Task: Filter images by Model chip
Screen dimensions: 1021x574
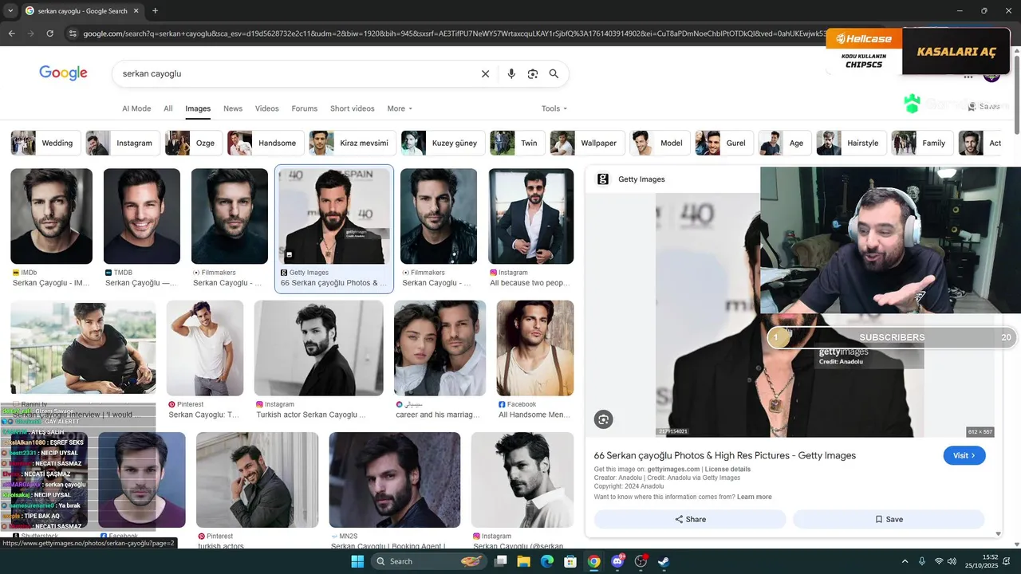Action: click(x=660, y=143)
